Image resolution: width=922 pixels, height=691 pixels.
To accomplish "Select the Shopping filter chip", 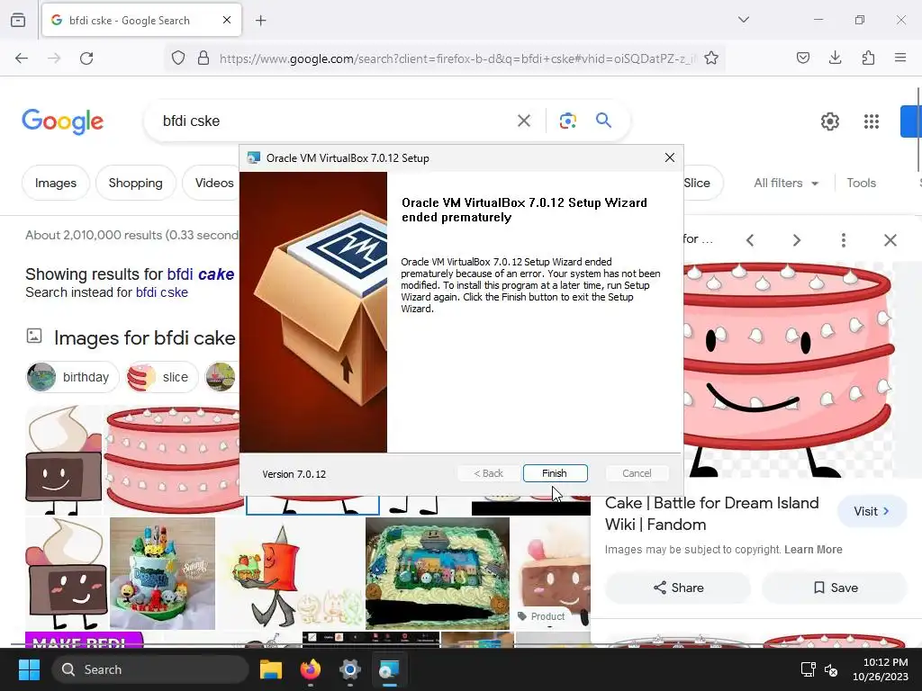I will [x=135, y=183].
